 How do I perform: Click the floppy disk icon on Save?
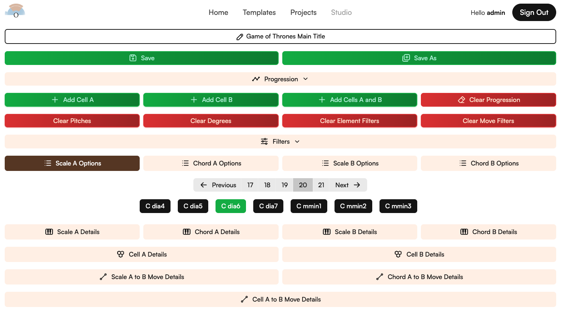(133, 58)
